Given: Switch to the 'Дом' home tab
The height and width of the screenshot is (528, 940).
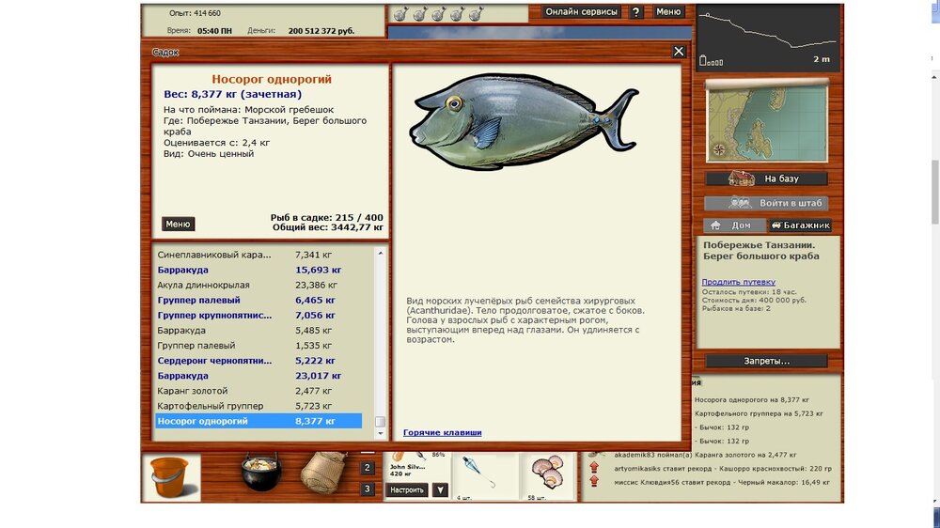Looking at the screenshot, I should [x=732, y=225].
